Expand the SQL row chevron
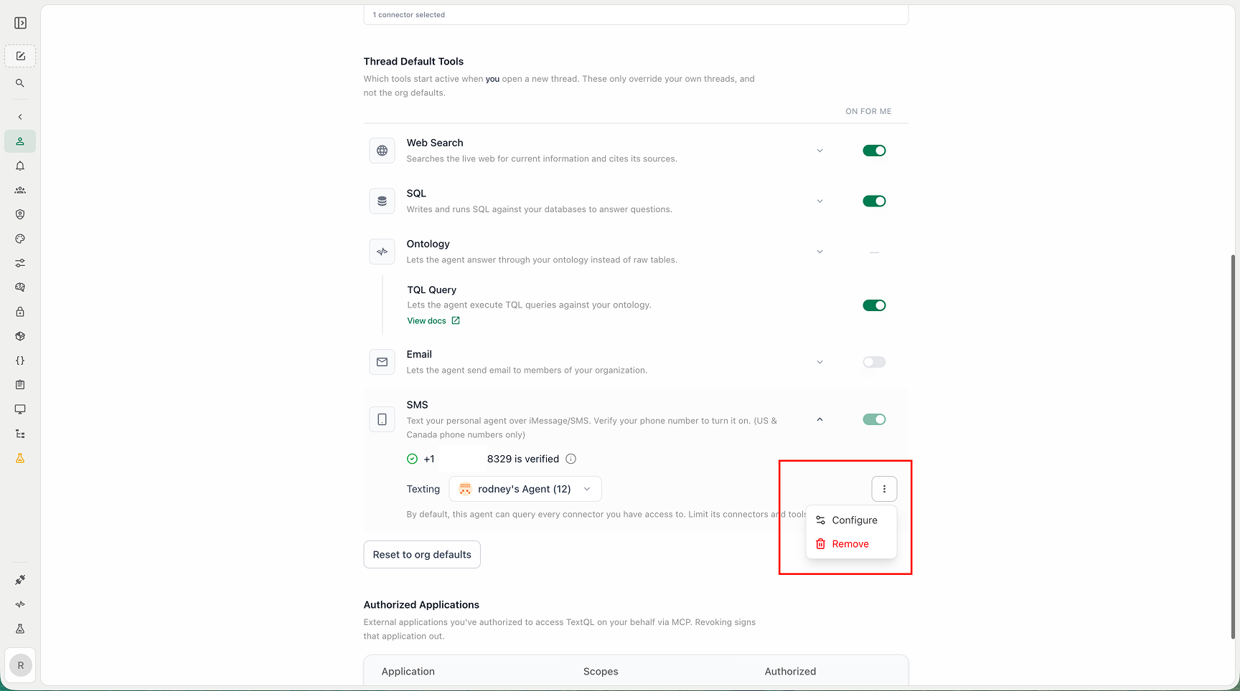 click(x=819, y=201)
